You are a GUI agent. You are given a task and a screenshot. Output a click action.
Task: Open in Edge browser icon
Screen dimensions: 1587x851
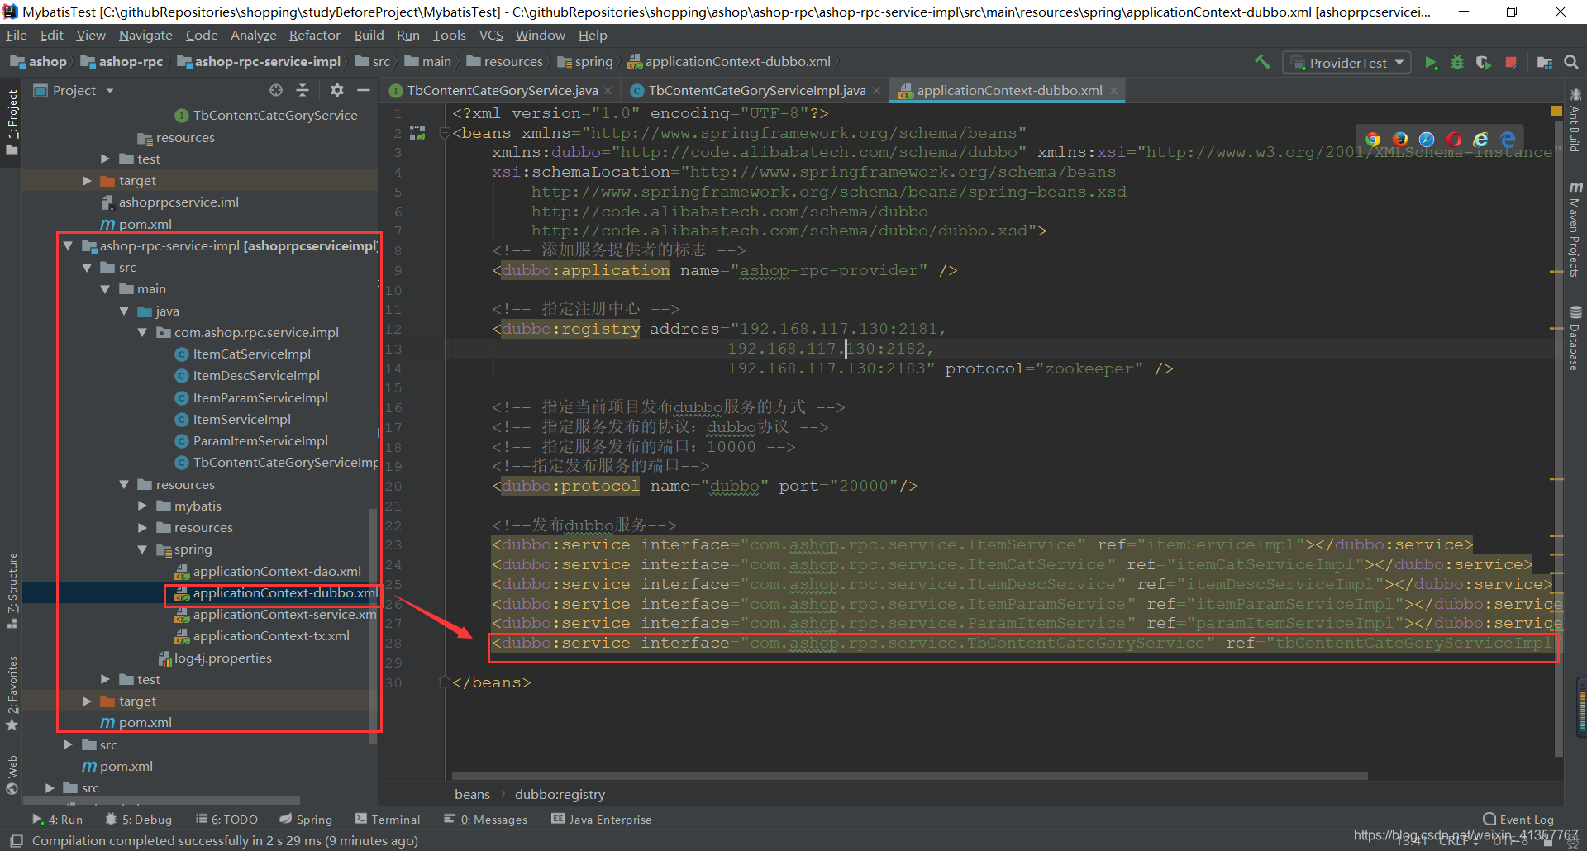1508,139
